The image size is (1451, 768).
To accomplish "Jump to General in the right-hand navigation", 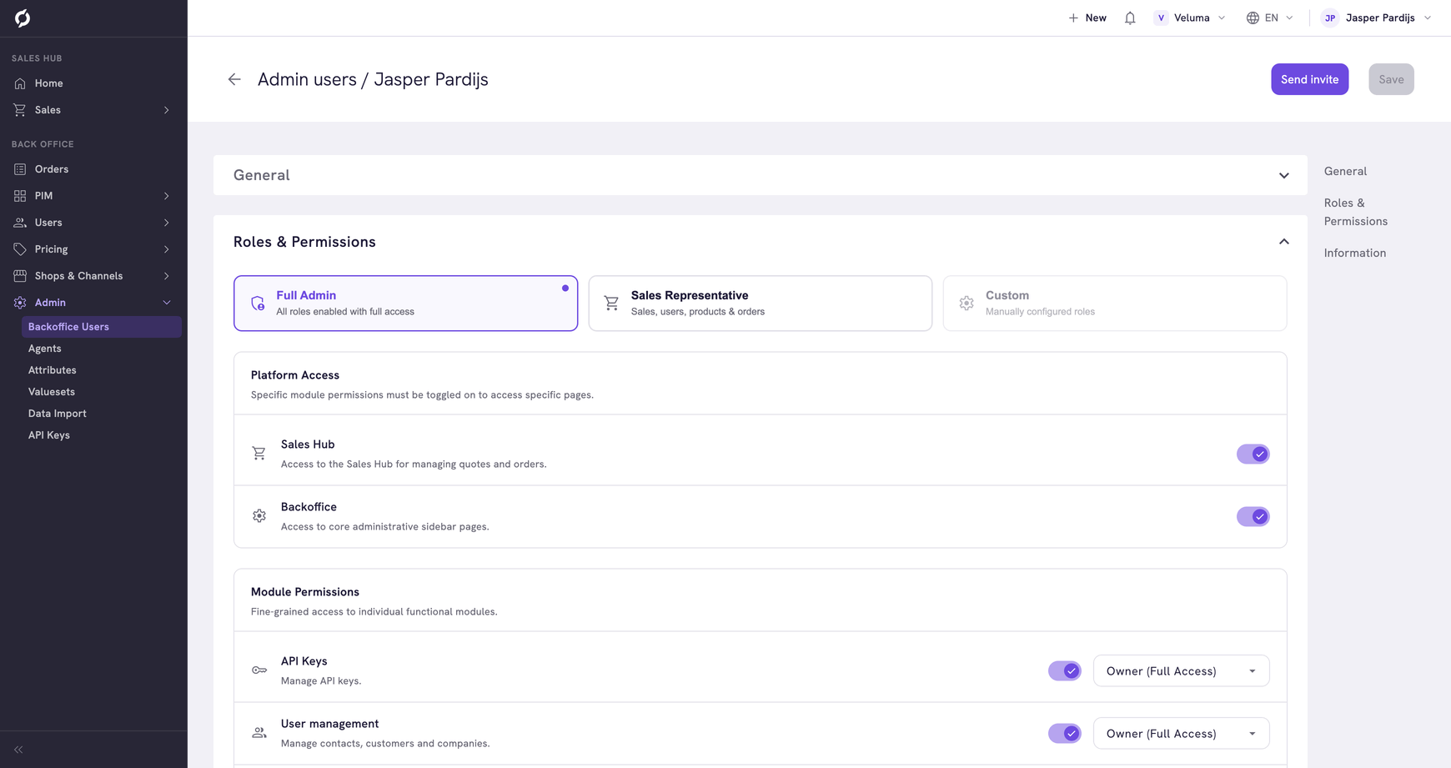I will [1345, 171].
